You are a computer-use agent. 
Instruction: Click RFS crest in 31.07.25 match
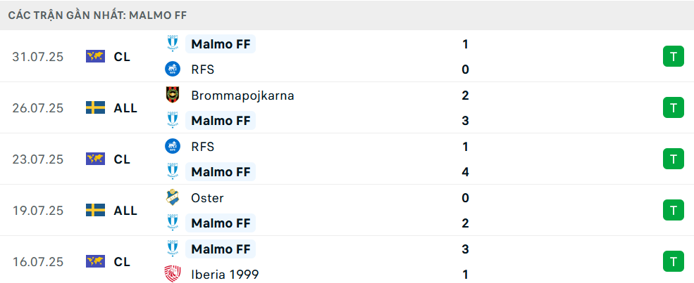click(x=173, y=70)
